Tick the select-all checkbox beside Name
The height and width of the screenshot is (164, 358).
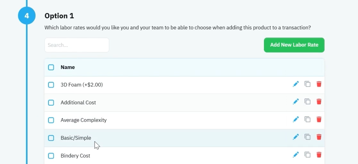[x=51, y=67]
